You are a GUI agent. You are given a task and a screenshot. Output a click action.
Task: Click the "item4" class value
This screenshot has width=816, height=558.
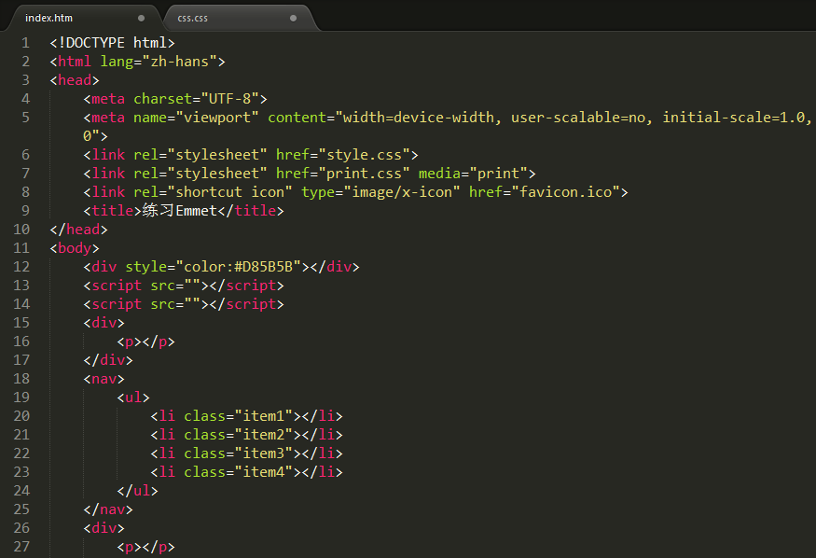point(264,472)
